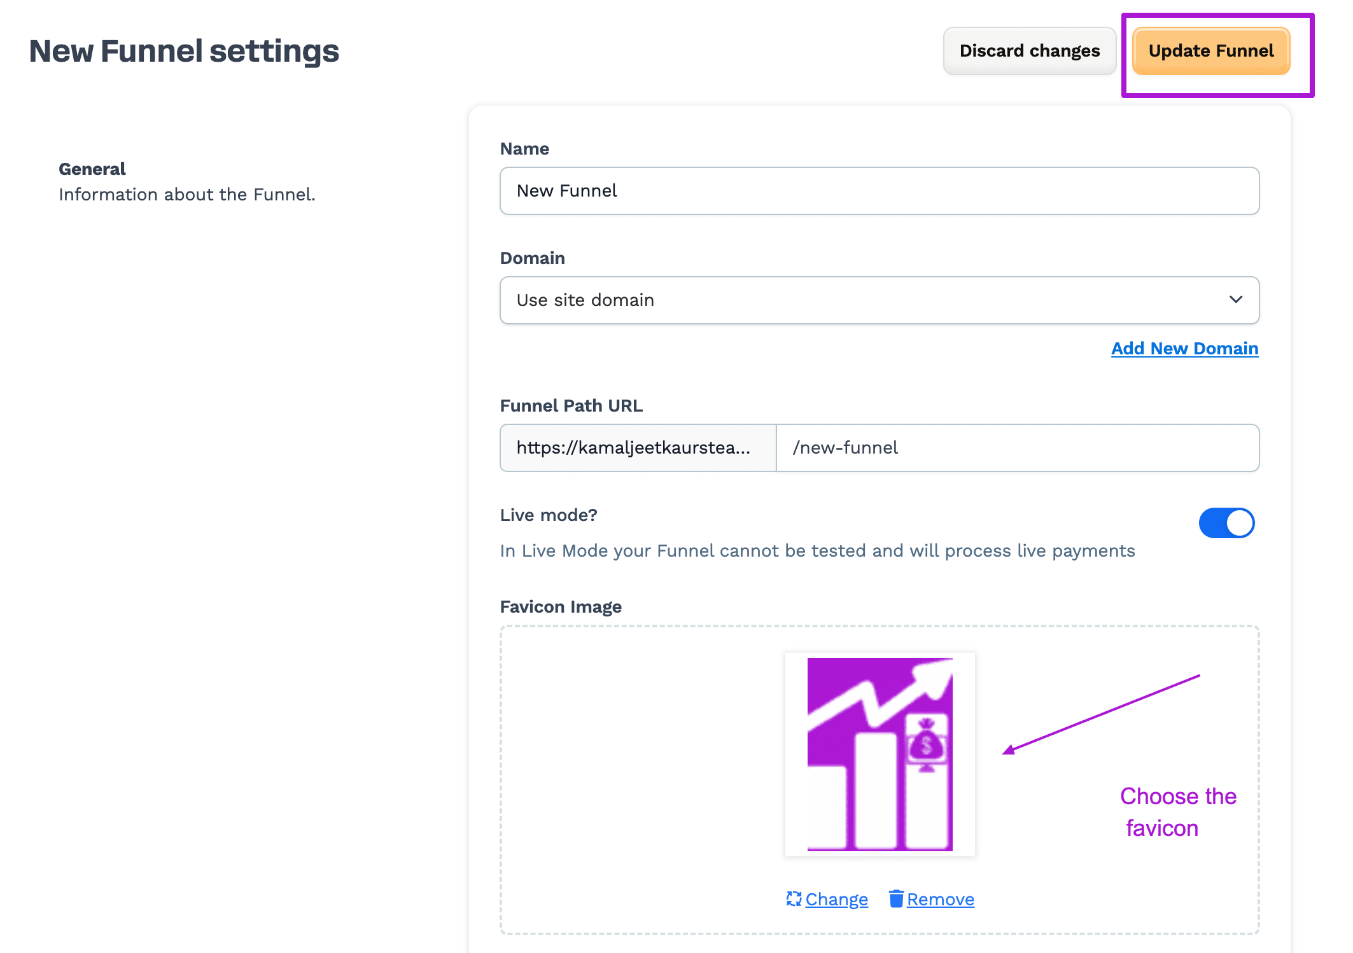Click the "Favicon Image" label
The height and width of the screenshot is (953, 1353).
(x=561, y=607)
